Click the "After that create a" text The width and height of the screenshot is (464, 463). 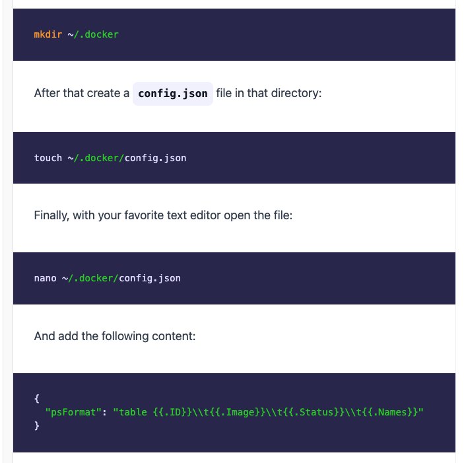(81, 93)
